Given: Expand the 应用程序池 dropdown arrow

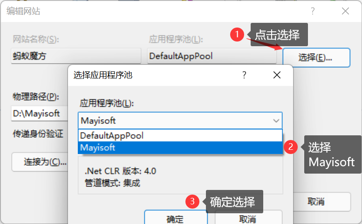Looking at the screenshot, I should [275, 120].
